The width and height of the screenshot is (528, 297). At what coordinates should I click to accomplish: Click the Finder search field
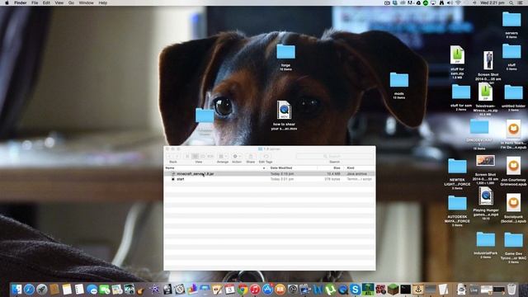[334, 156]
